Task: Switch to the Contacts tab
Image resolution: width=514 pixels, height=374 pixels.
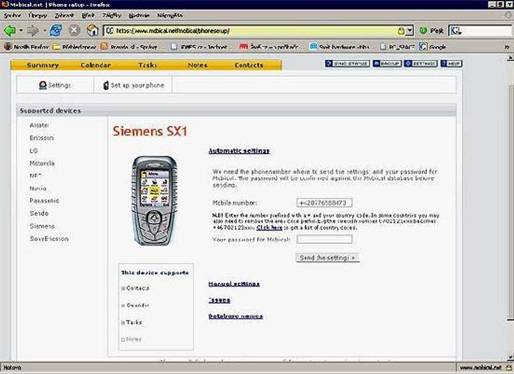Action: 249,65
